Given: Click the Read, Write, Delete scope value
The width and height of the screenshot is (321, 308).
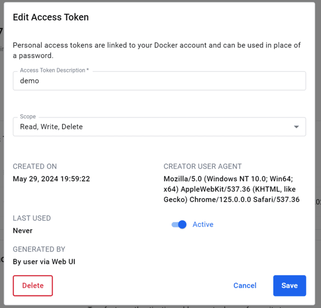Looking at the screenshot, I should pos(52,127).
